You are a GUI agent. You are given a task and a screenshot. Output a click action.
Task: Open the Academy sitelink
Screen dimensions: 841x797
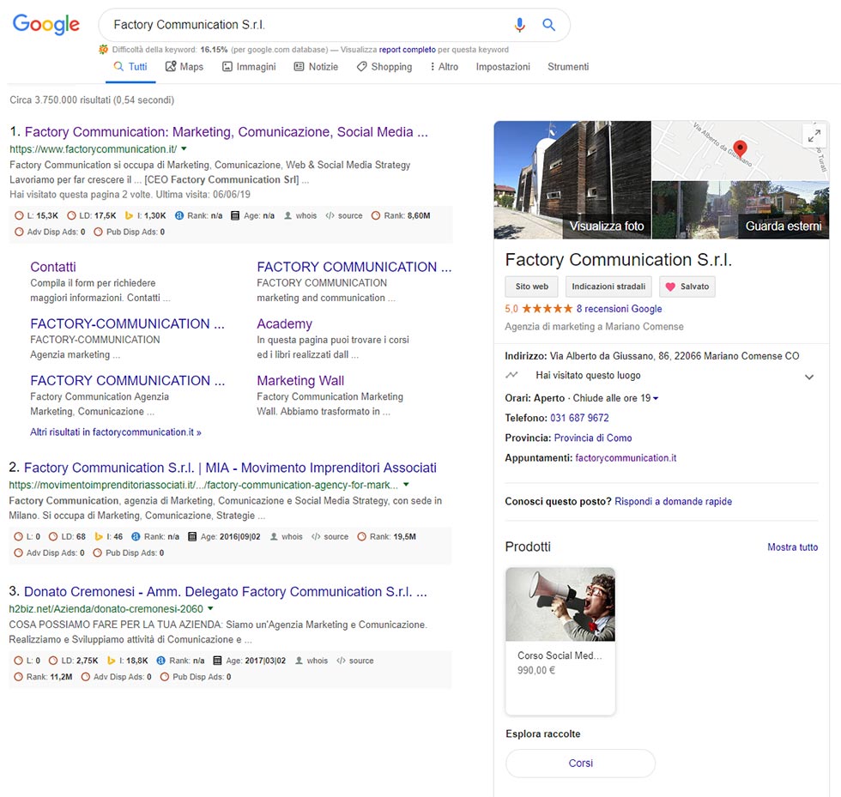point(284,323)
